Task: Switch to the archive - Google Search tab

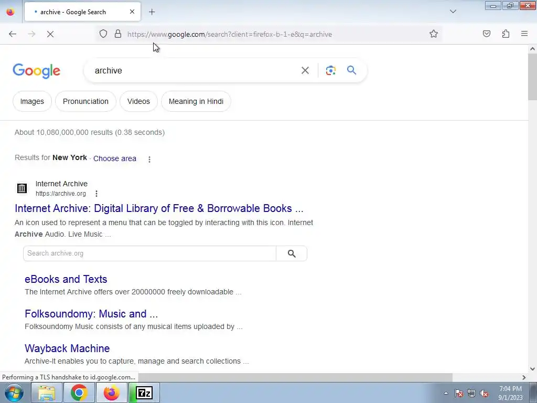Action: (x=82, y=12)
